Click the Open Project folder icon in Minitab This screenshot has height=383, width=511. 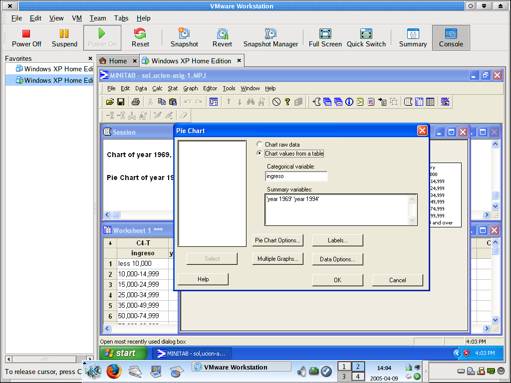coord(110,102)
